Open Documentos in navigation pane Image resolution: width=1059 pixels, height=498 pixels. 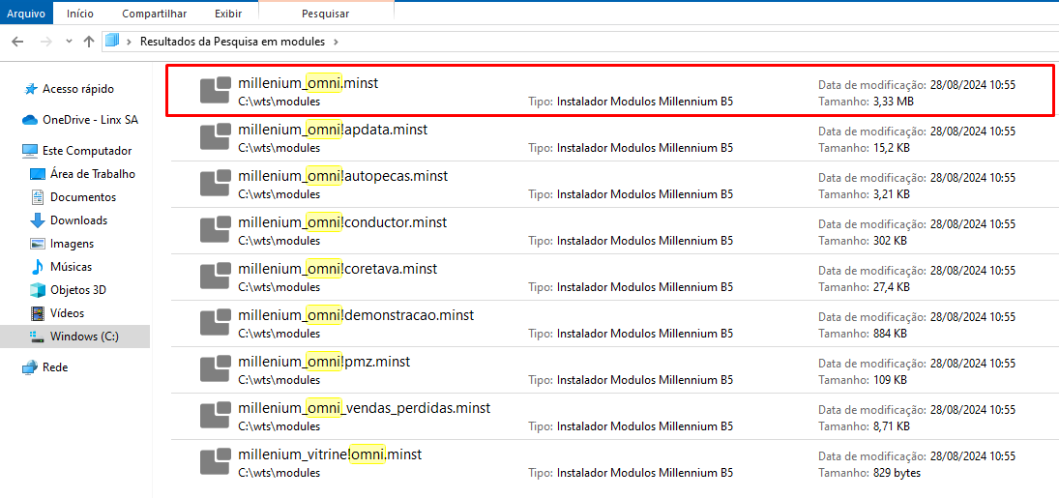coord(82,197)
